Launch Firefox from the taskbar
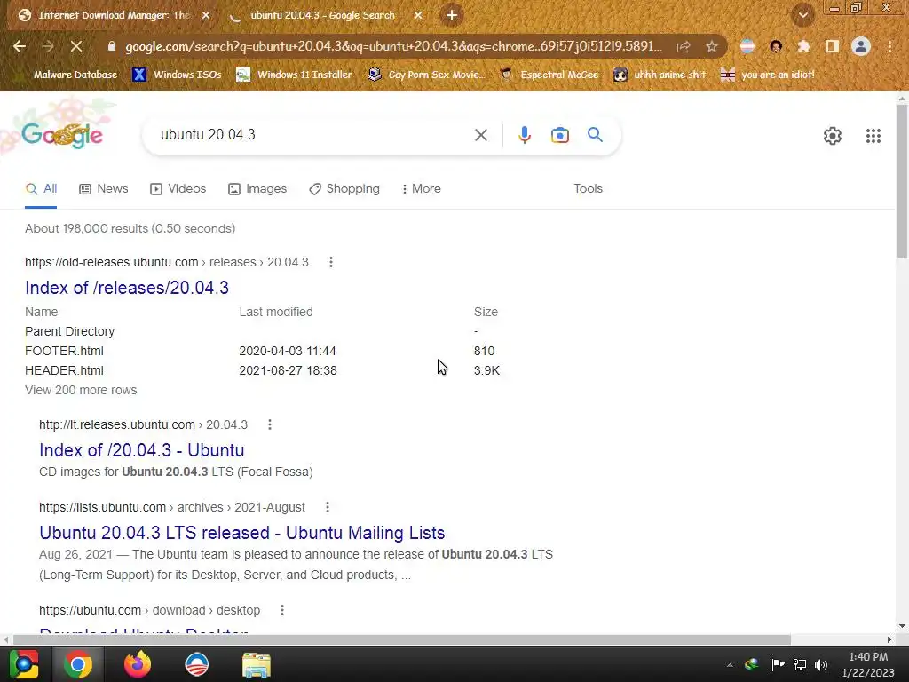This screenshot has width=909, height=682. point(138,664)
